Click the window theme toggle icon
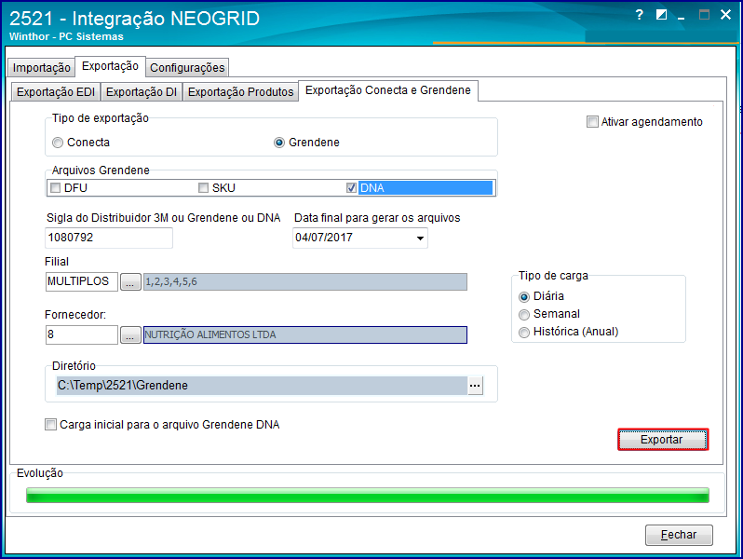The image size is (743, 559). point(661,15)
